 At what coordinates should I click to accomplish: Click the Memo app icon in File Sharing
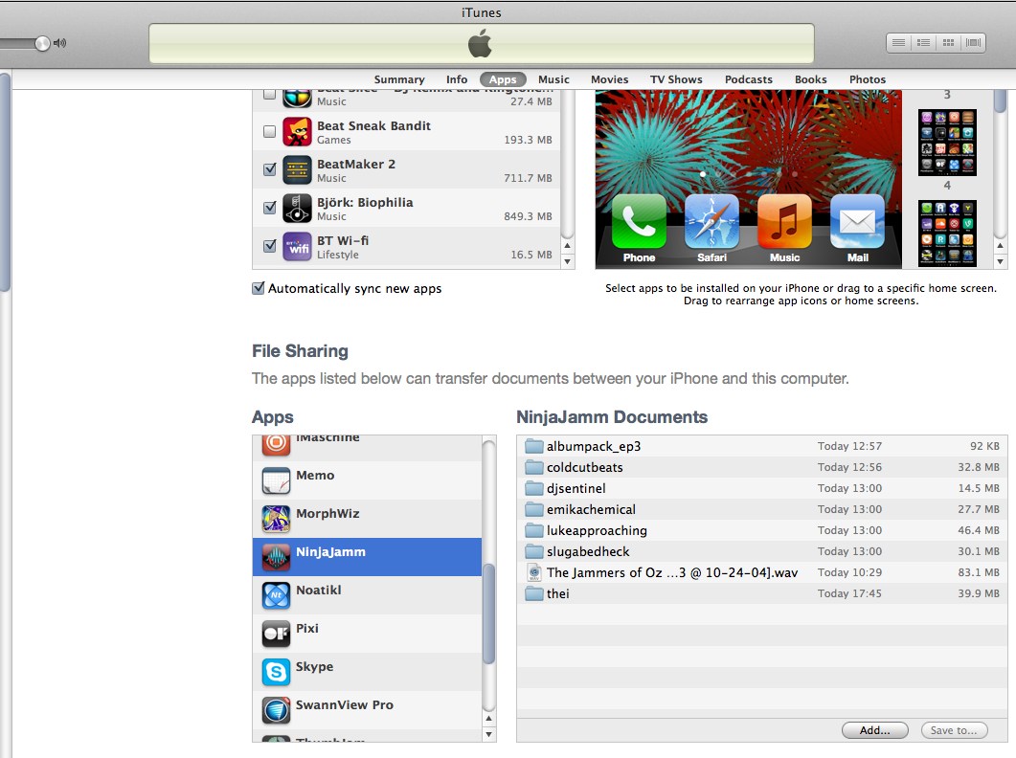click(x=276, y=480)
